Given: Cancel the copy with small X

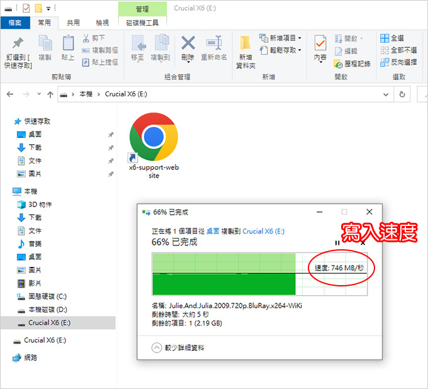Looking at the screenshot, I should pos(363,243).
